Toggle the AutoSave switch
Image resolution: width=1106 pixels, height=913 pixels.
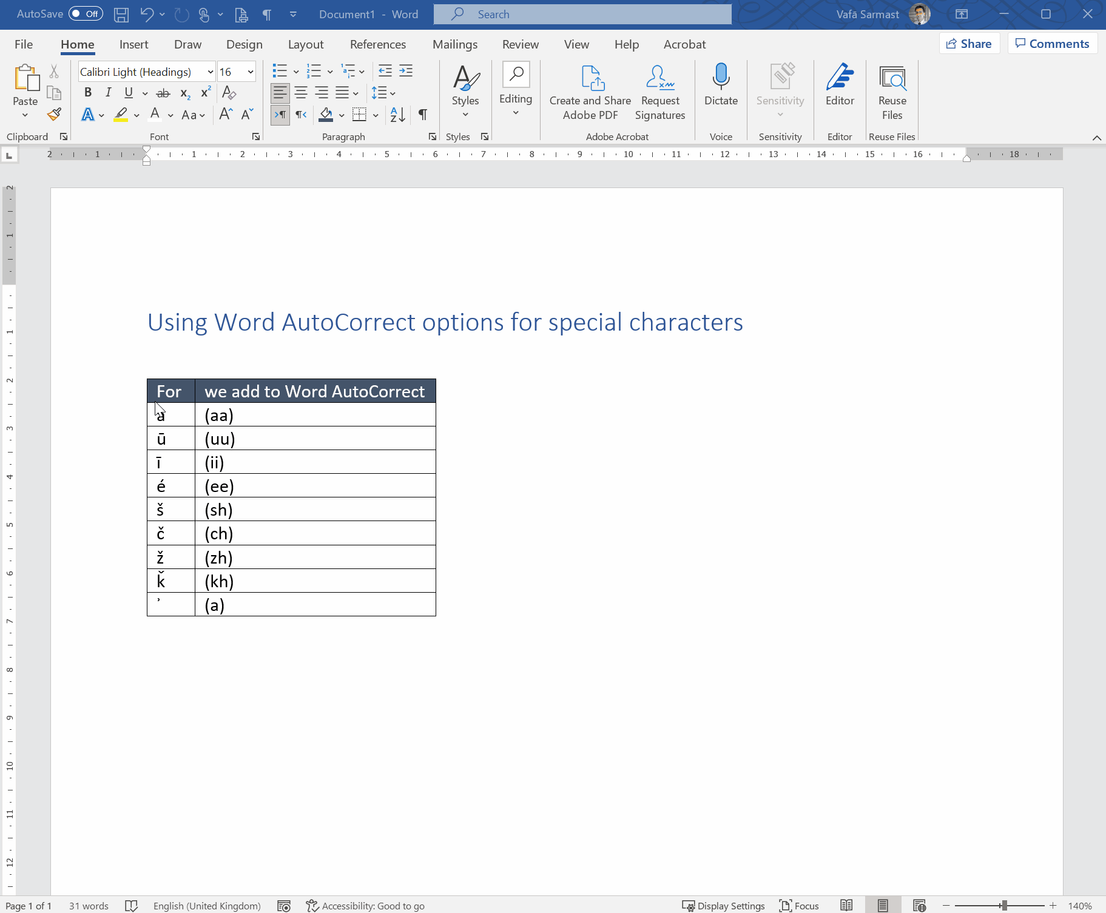(x=86, y=14)
